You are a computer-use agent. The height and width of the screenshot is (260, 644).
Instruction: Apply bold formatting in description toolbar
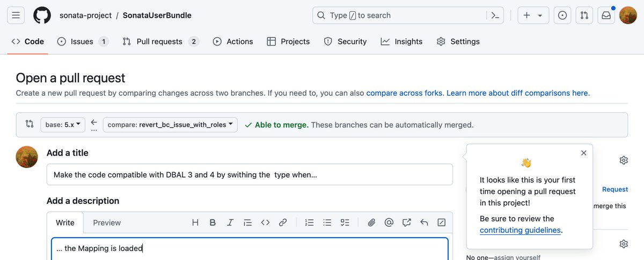[213, 223]
